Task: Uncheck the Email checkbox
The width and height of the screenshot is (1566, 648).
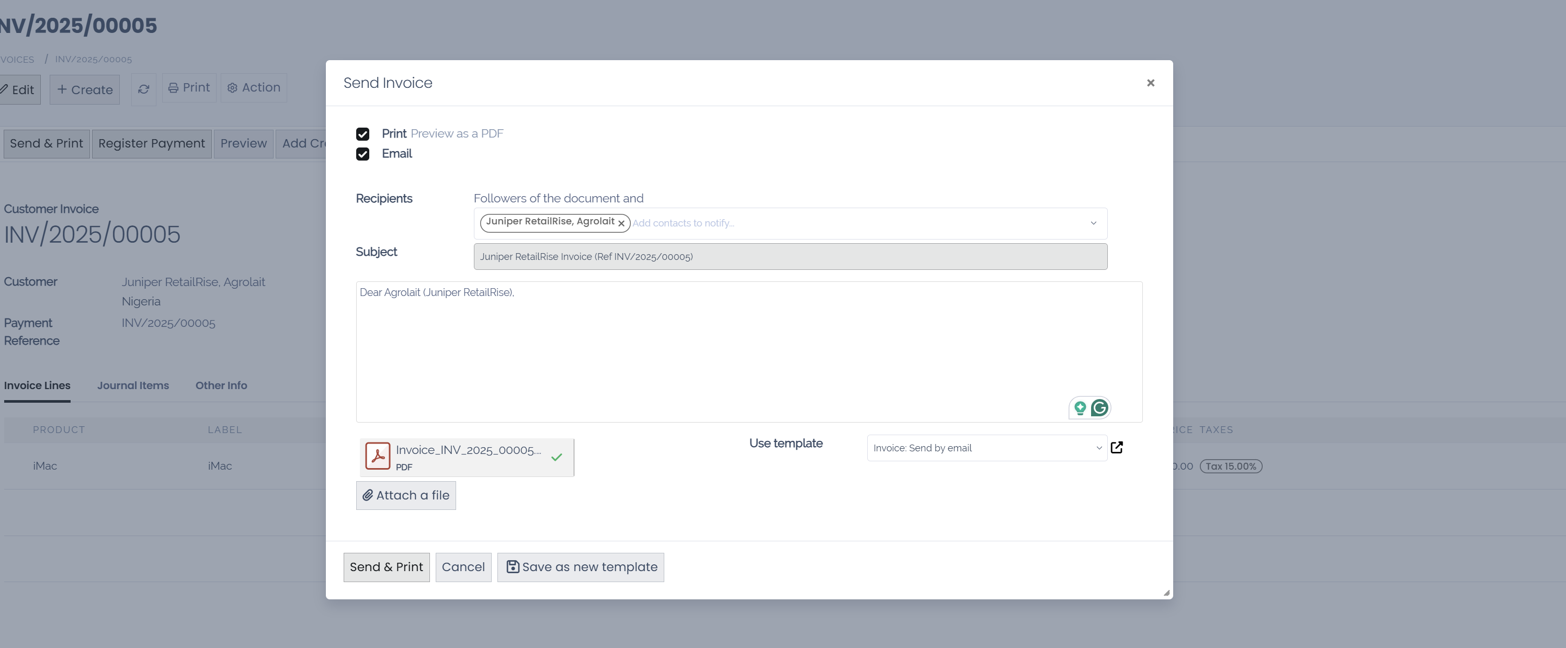Action: pyautogui.click(x=362, y=154)
